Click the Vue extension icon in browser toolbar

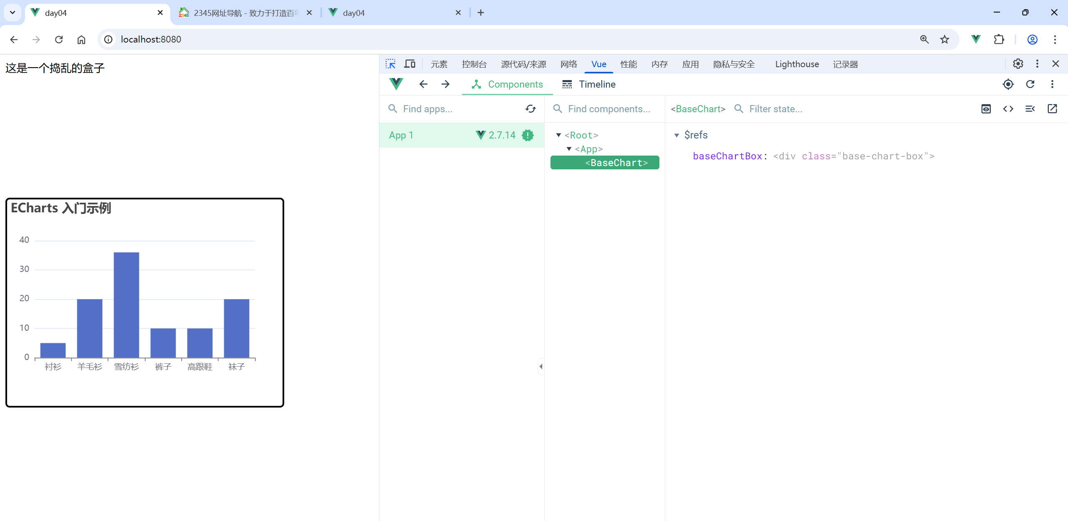(x=976, y=39)
